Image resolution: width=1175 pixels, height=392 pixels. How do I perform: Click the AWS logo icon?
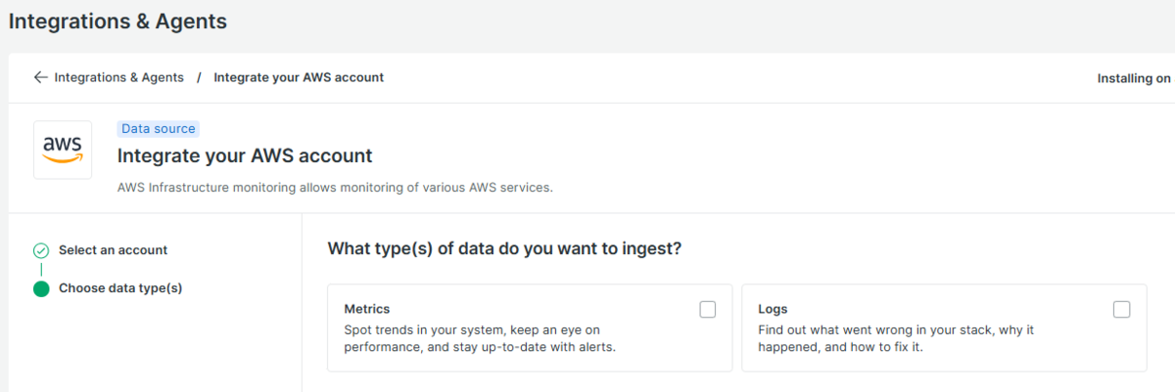click(63, 150)
